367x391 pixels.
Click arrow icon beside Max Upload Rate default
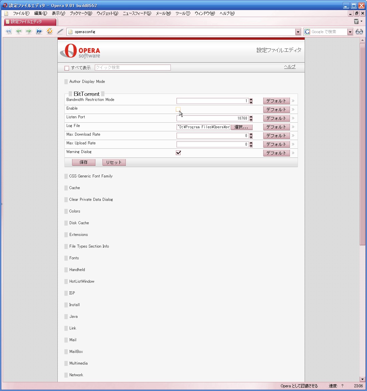pyautogui.click(x=293, y=144)
